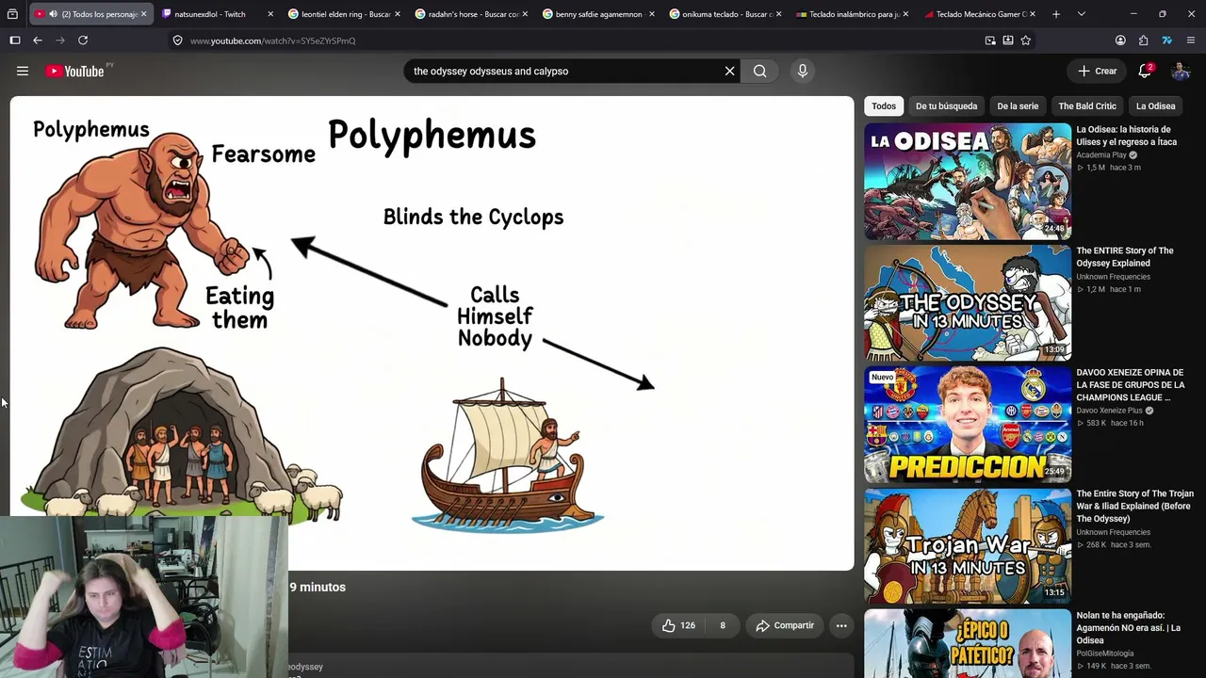
Task: Visit the Davoo Xeneize Plus channel
Action: (1111, 411)
